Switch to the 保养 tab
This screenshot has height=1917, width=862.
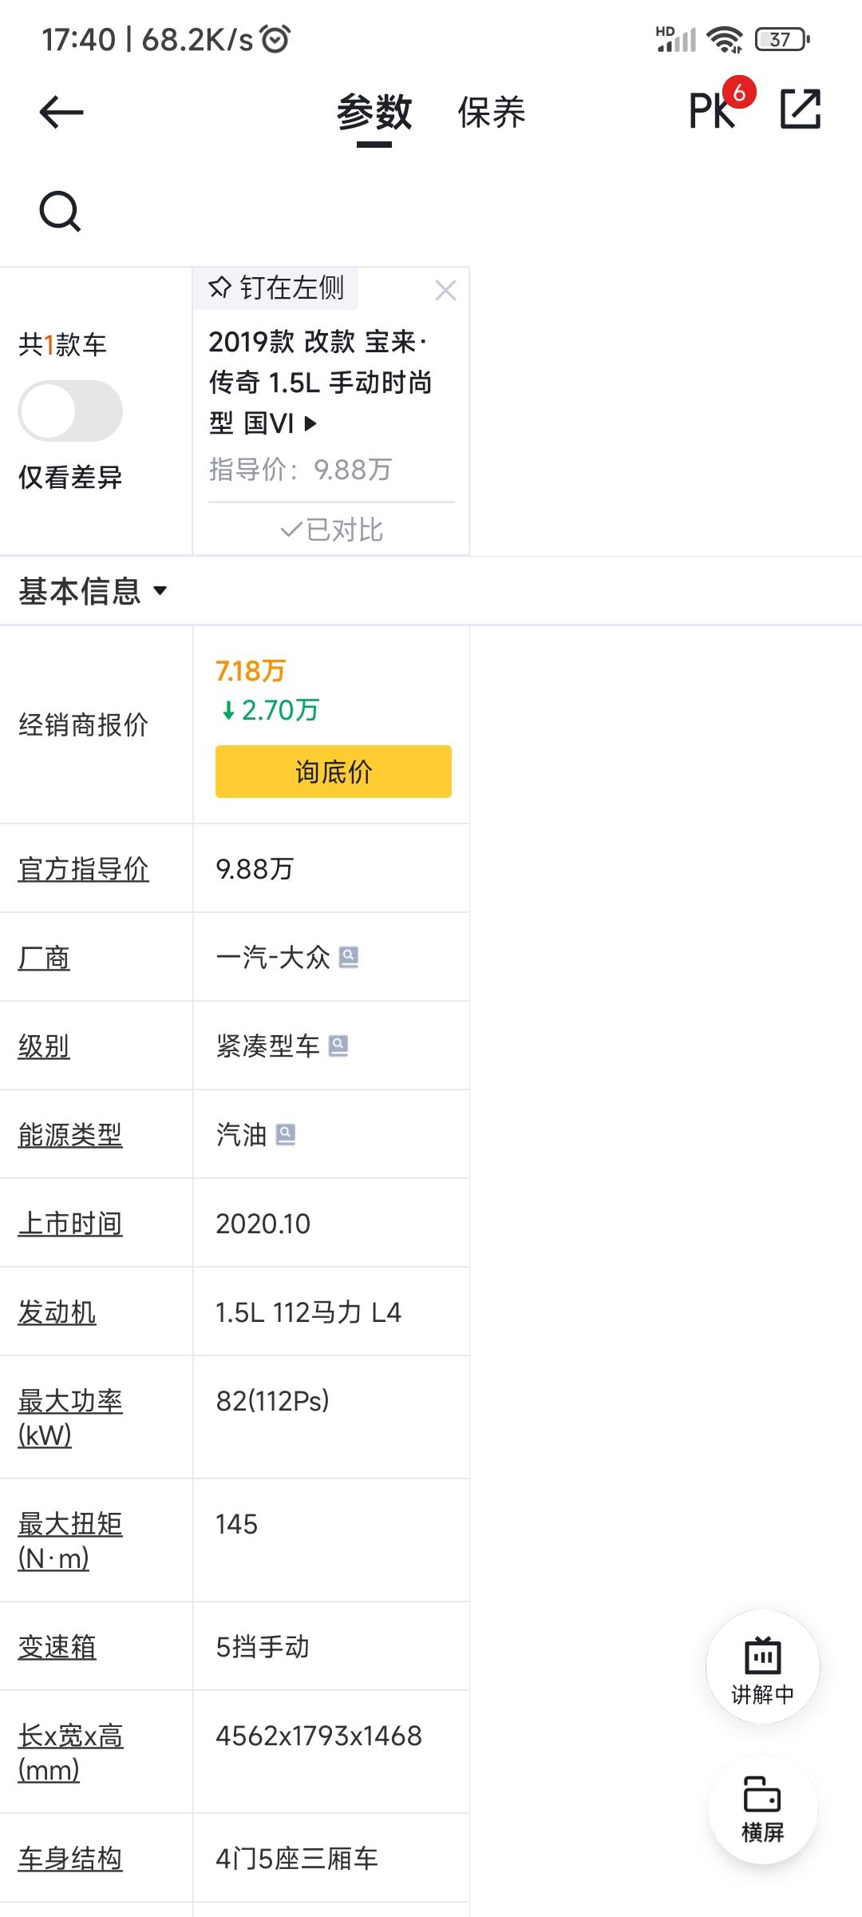tap(492, 112)
